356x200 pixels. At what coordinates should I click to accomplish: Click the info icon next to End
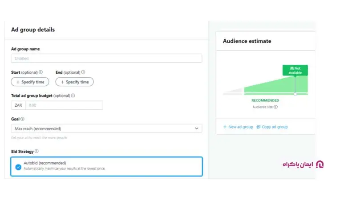pyautogui.click(x=83, y=72)
